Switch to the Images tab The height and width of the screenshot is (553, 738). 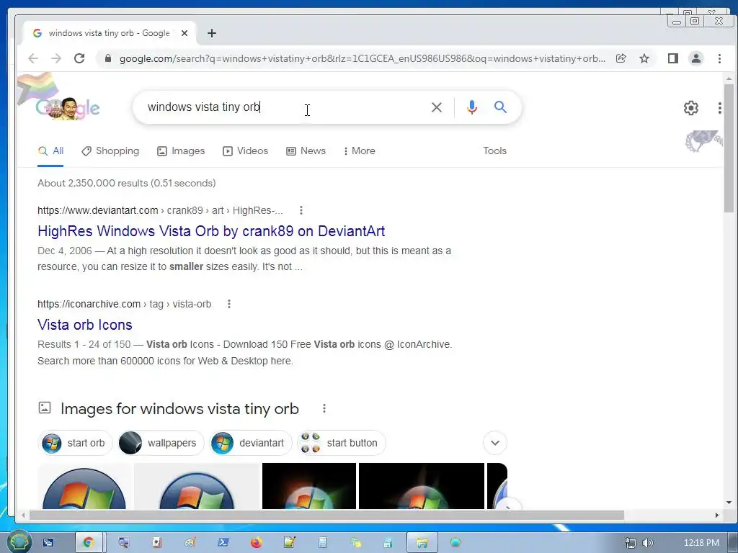pos(181,151)
